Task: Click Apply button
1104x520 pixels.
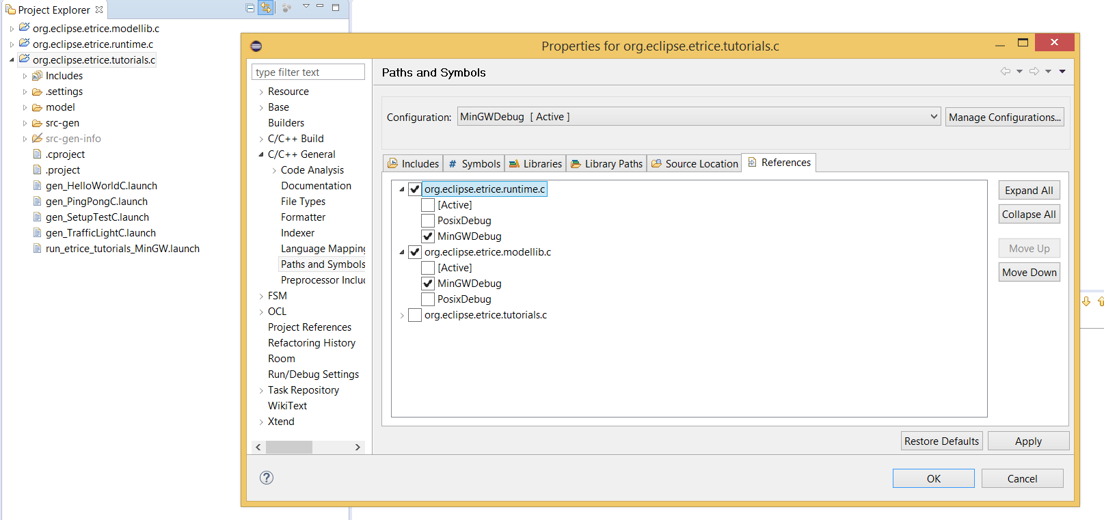Action: (1028, 441)
